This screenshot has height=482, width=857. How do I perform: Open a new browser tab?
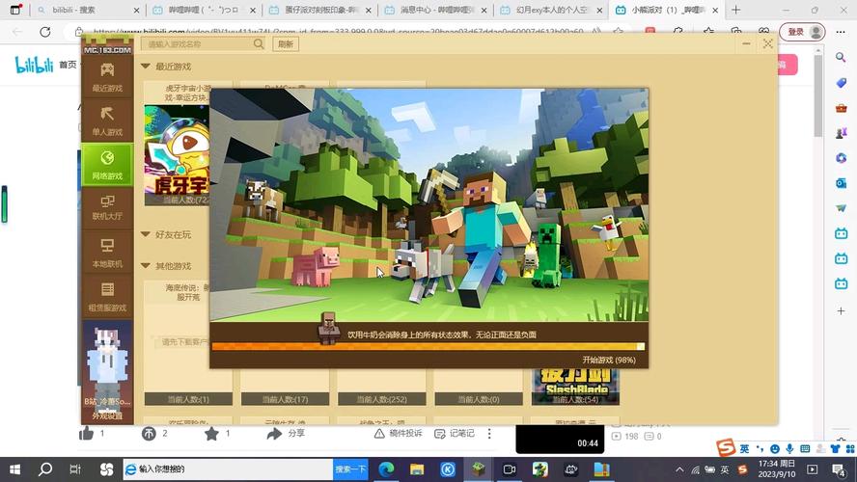coord(735,10)
